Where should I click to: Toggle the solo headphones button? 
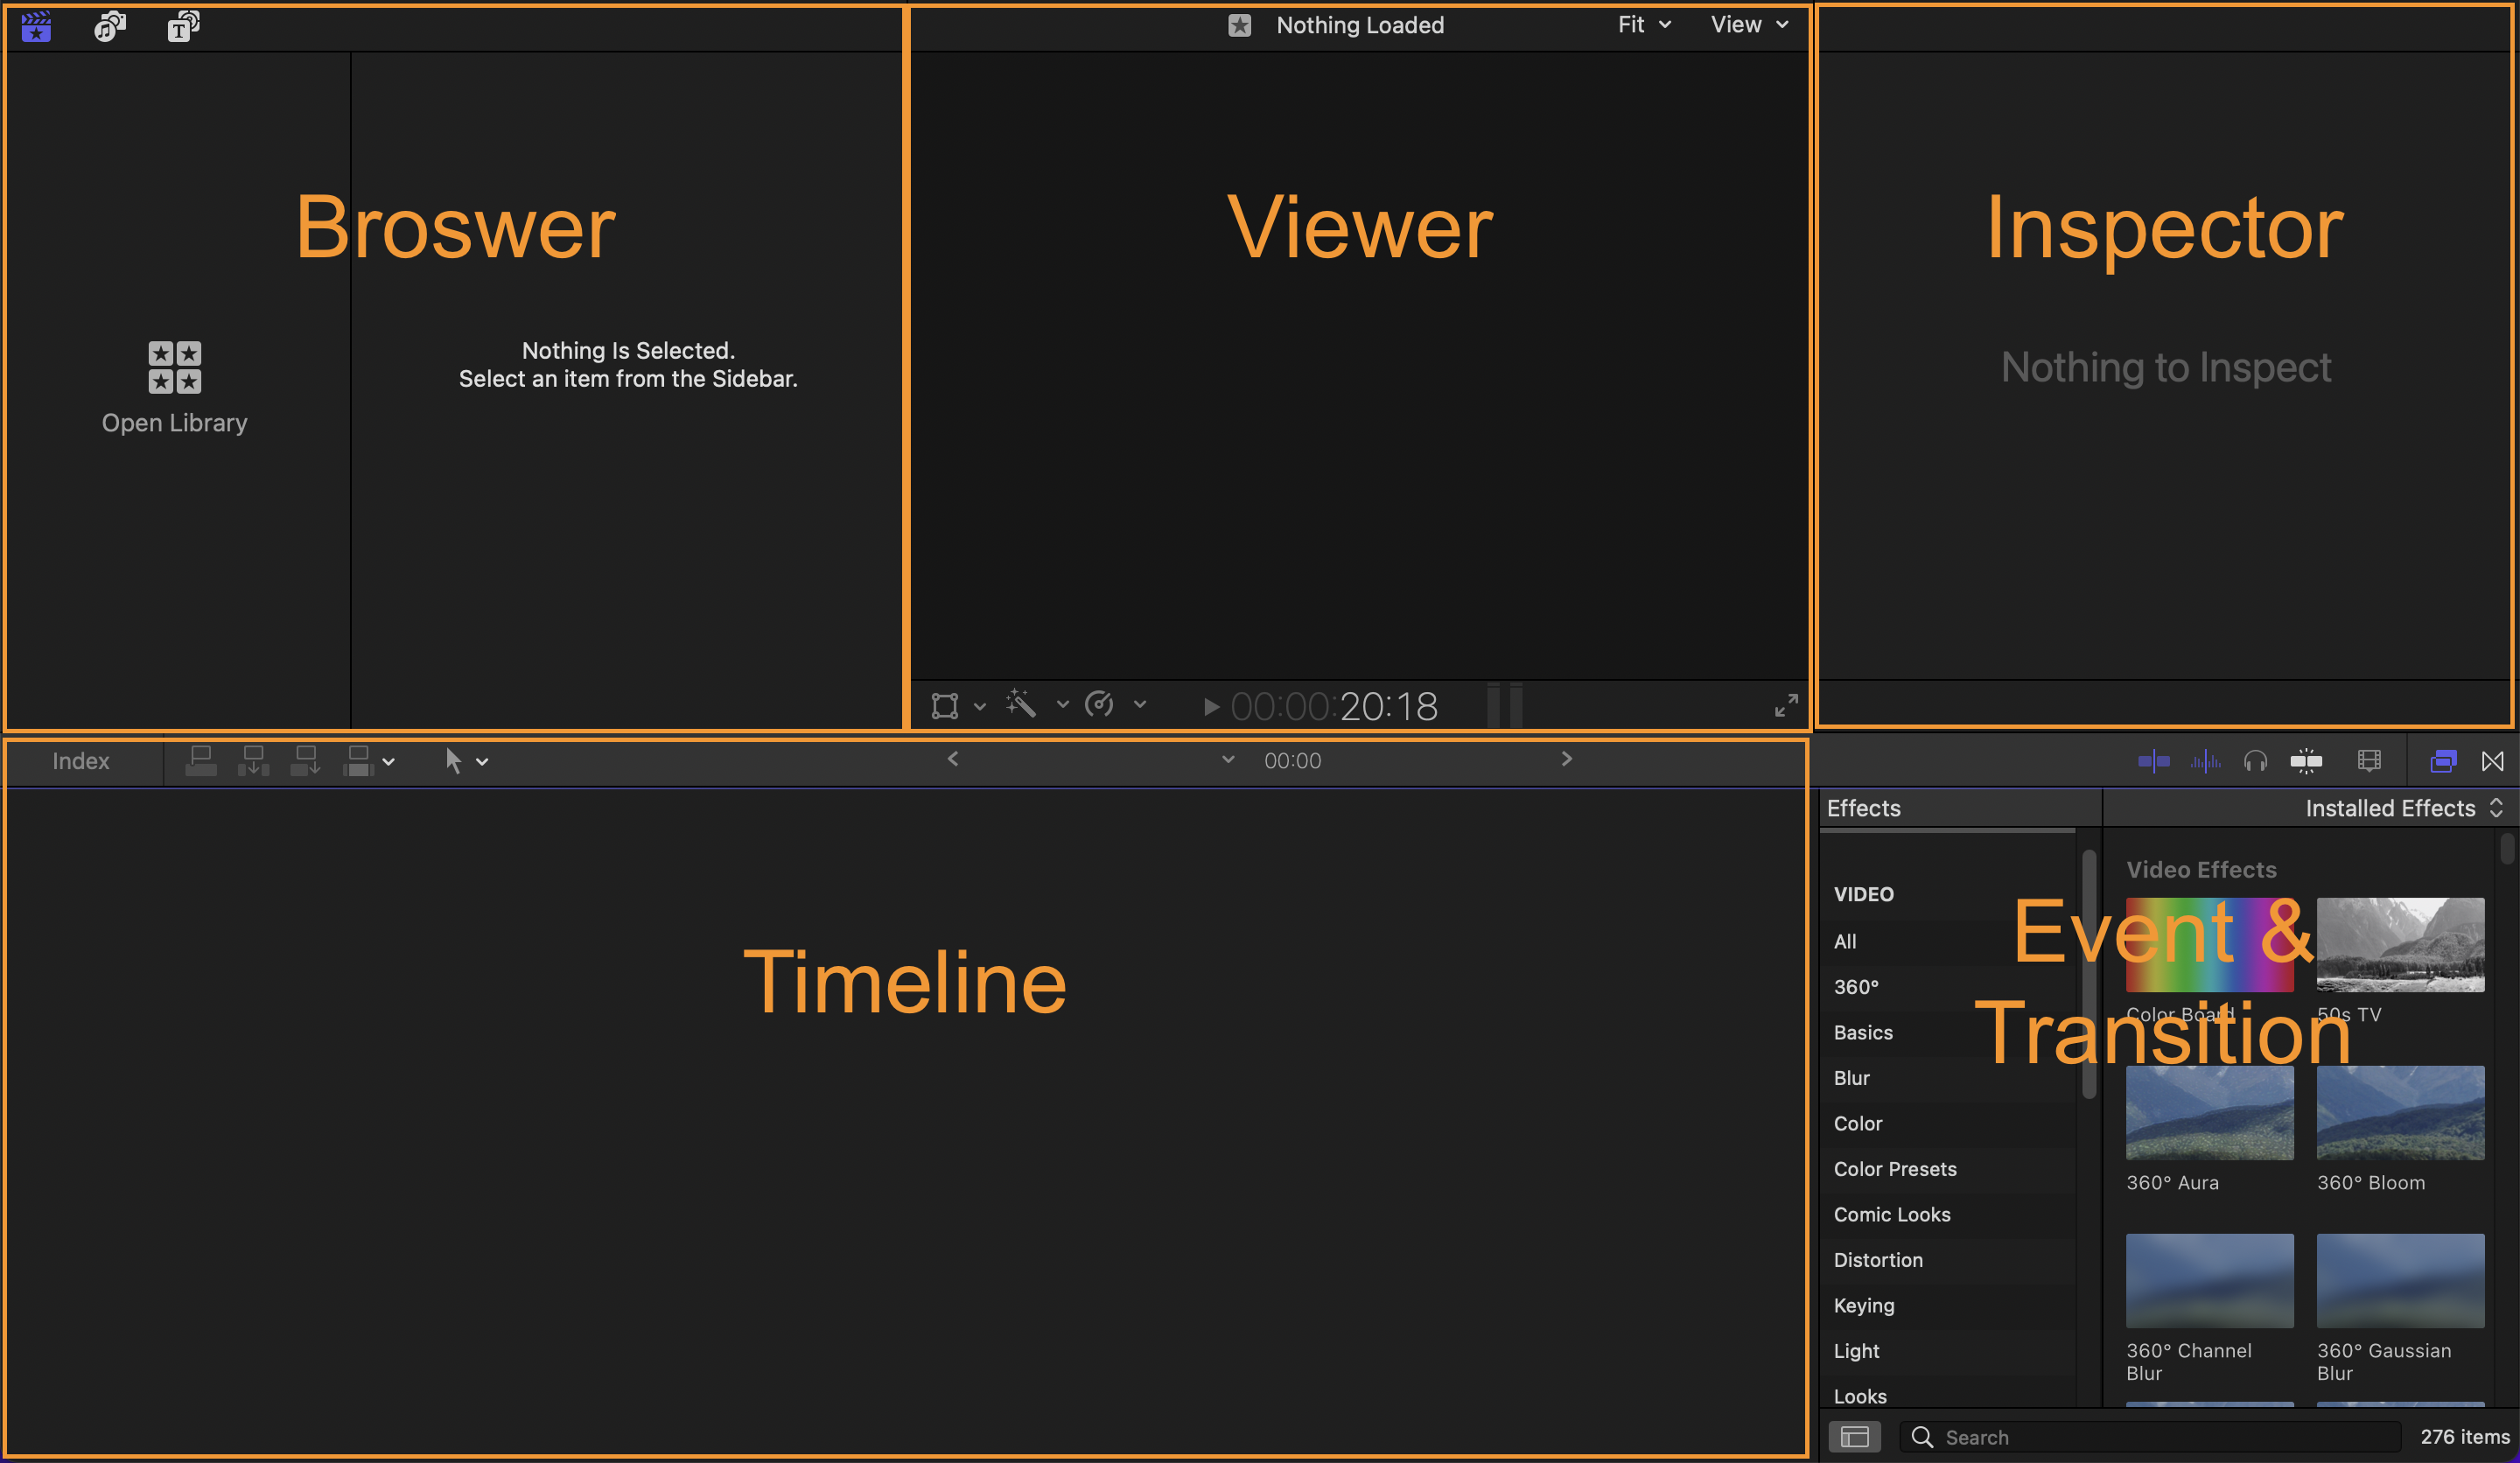(2255, 761)
